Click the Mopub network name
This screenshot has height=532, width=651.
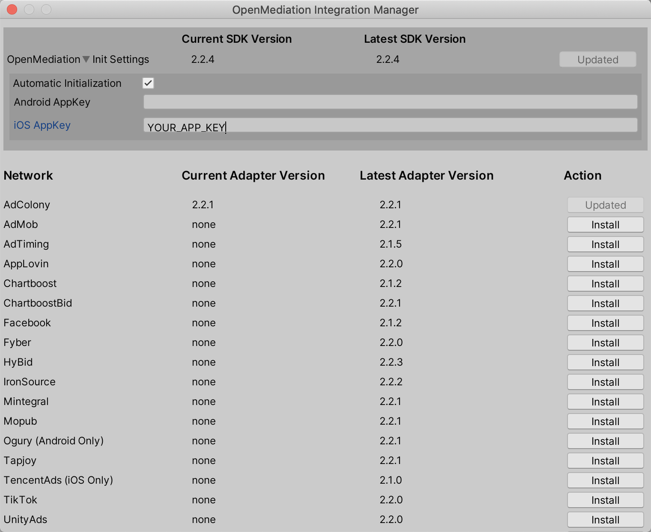tap(21, 421)
